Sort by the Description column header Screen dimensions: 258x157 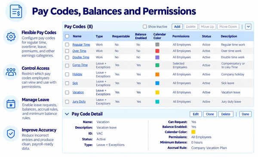[x=229, y=36]
